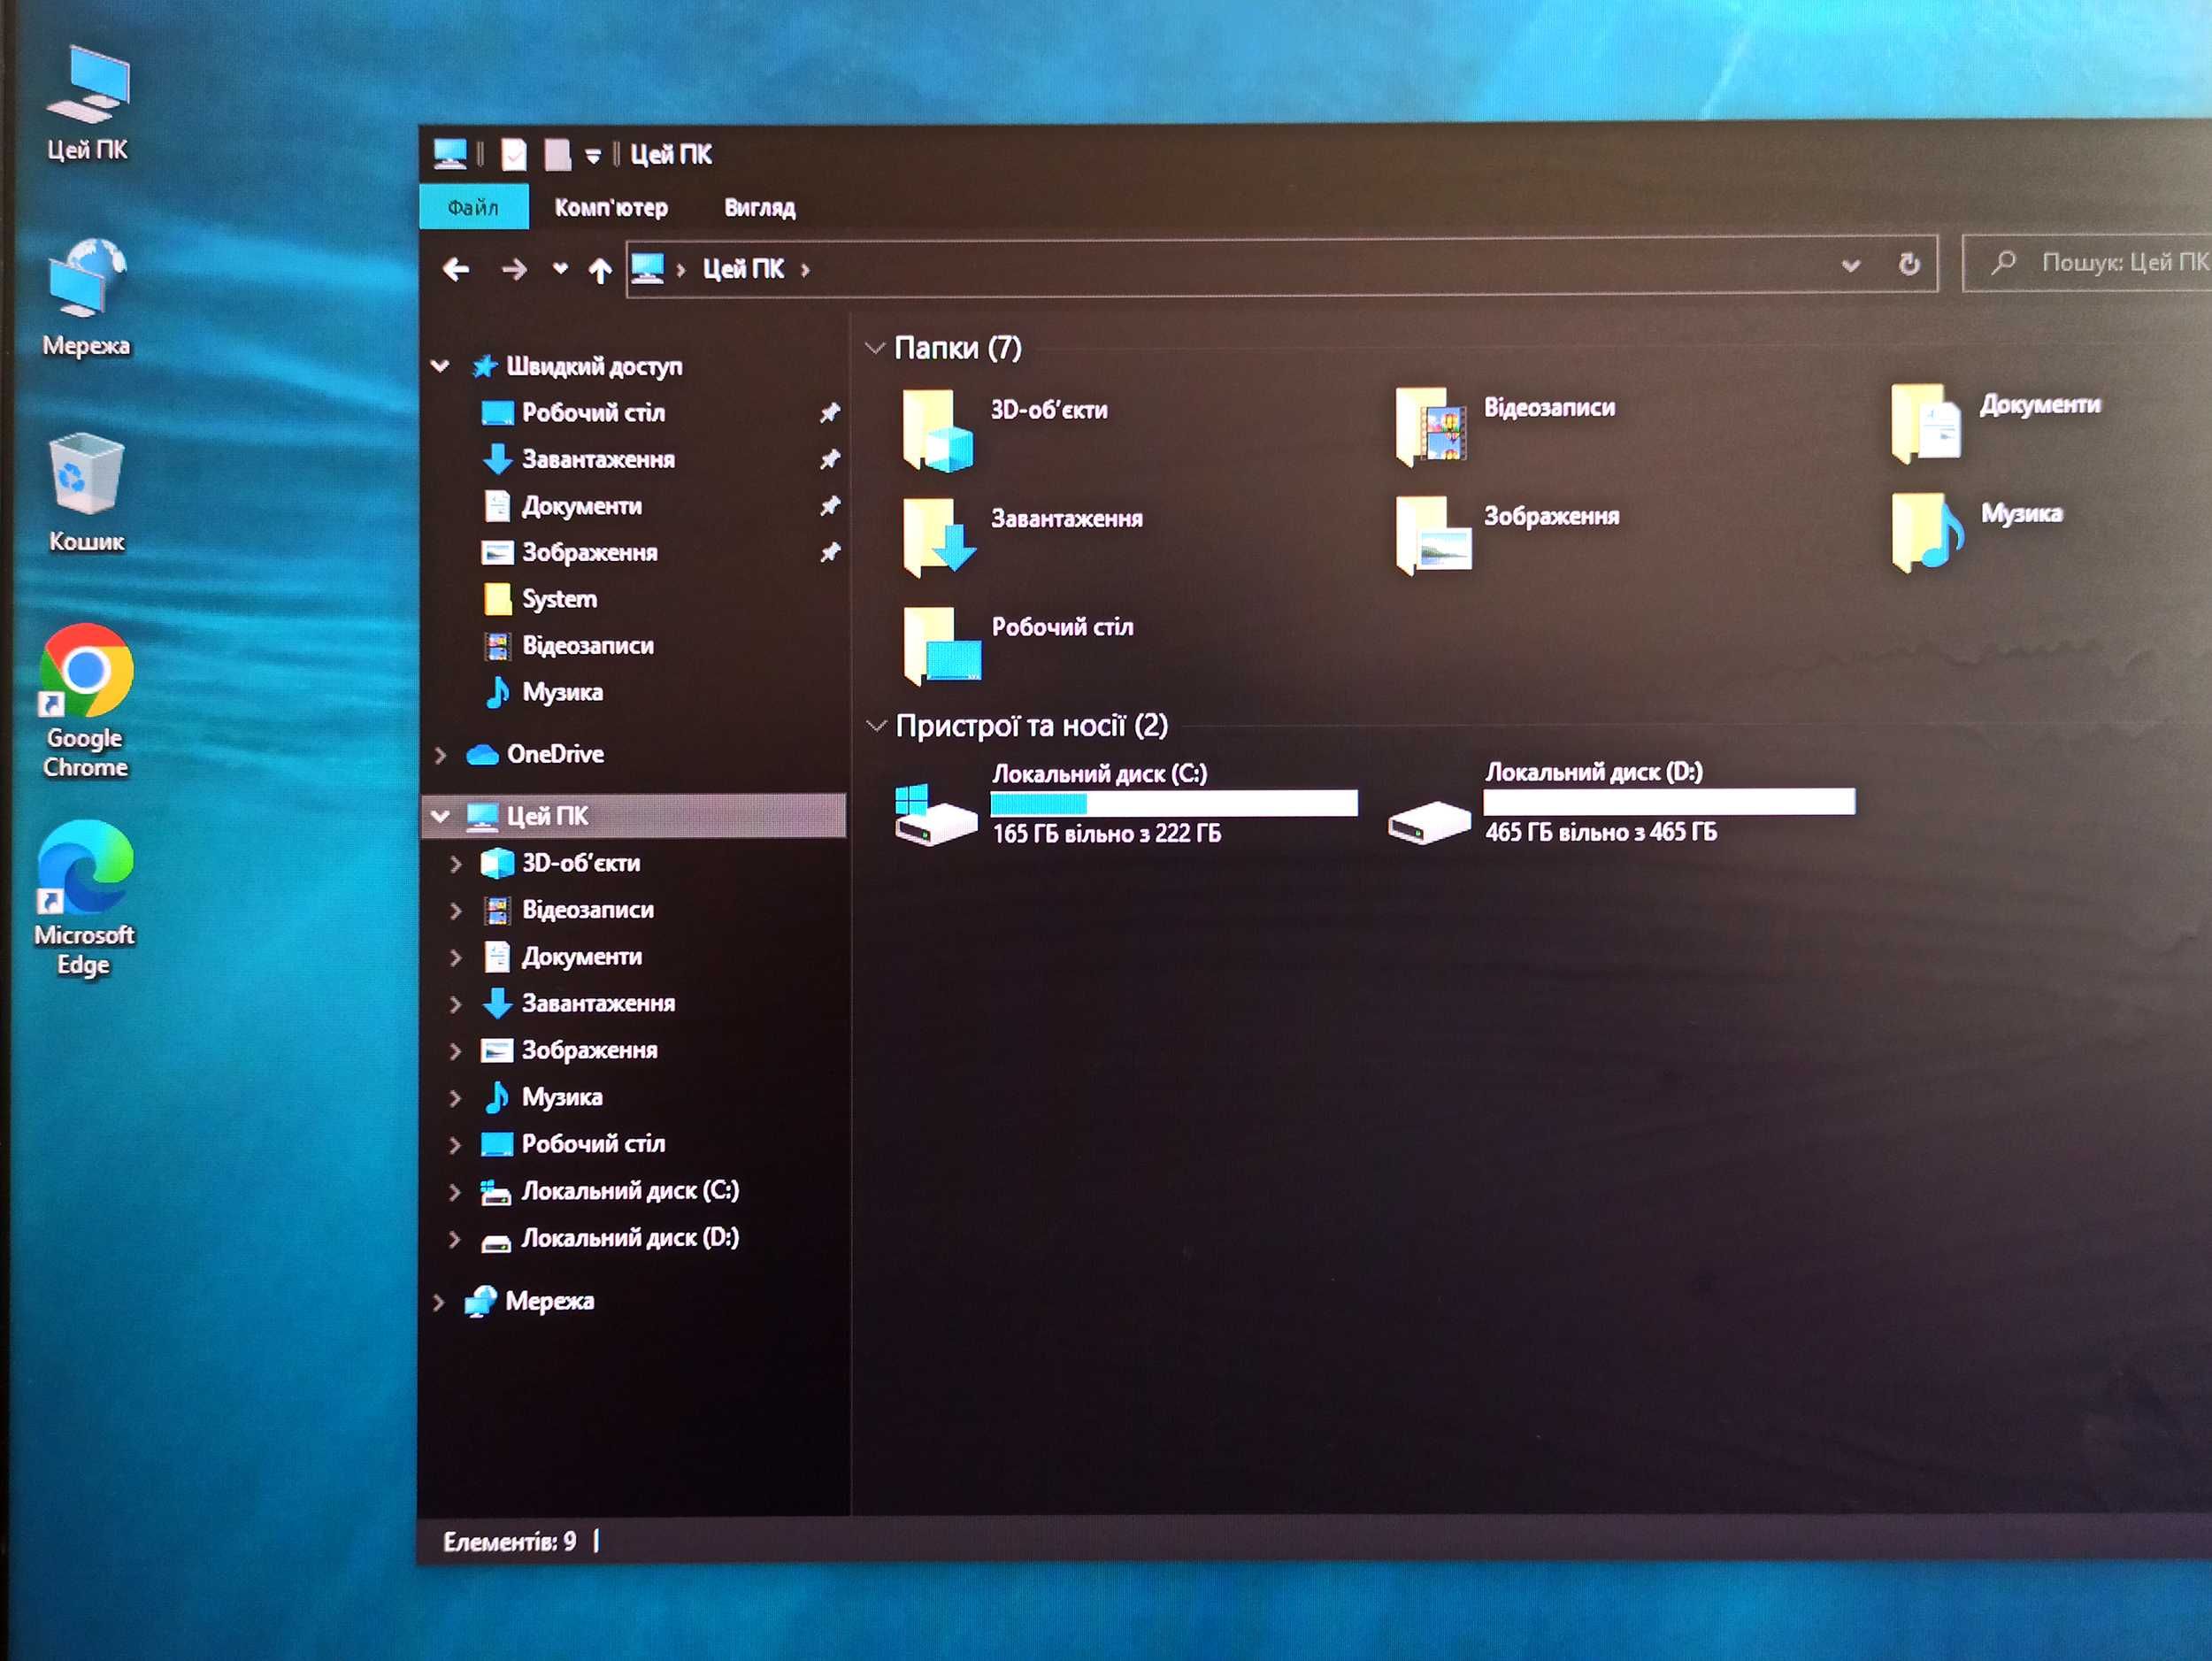The image size is (2212, 1661).
Task: Select the Кошик recycle bin icon
Action: 86,493
